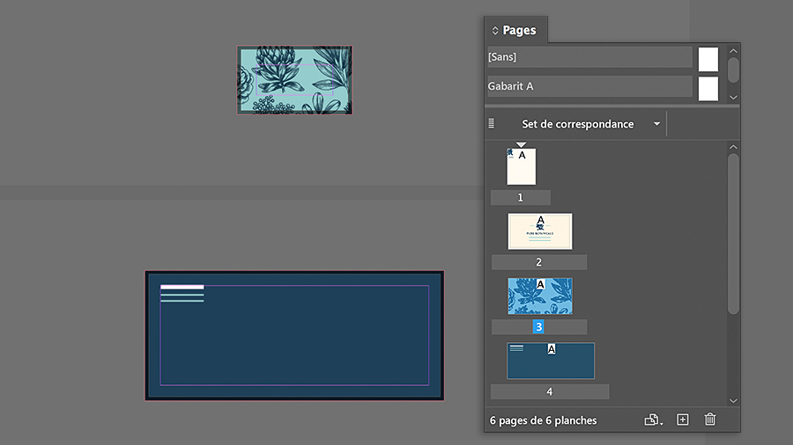Click the layout grip icon beside Set de correspondance
The height and width of the screenshot is (445, 793).
point(491,123)
